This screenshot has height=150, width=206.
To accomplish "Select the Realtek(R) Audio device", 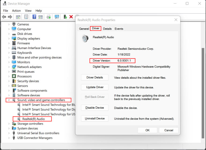I will 34,119.
